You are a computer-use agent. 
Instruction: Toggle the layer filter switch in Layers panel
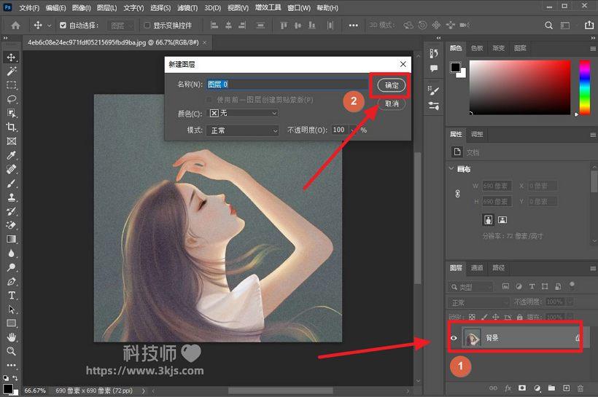572,285
